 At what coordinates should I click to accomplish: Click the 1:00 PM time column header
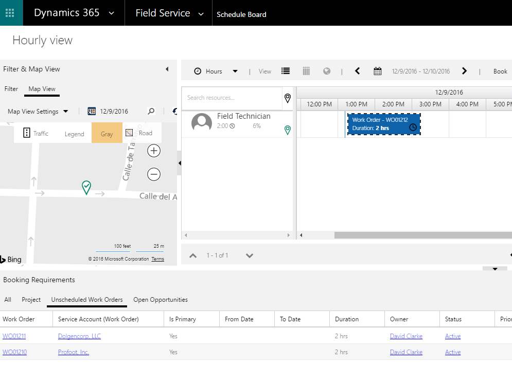point(356,104)
